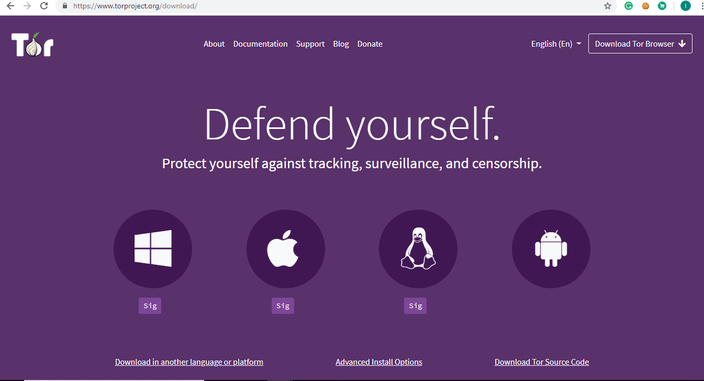Open Download in another language or platform
The image size is (704, 381).
(x=189, y=362)
